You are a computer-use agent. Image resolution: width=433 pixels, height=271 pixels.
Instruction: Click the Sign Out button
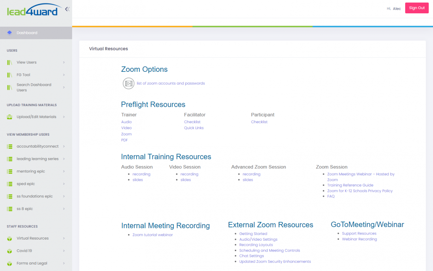417,8
